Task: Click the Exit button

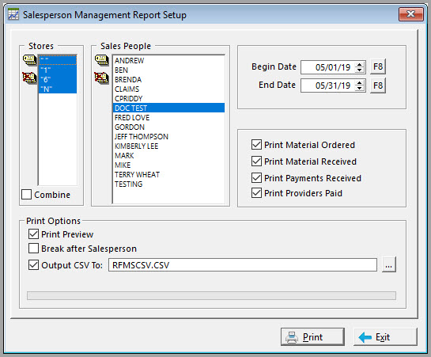Action: click(x=385, y=337)
